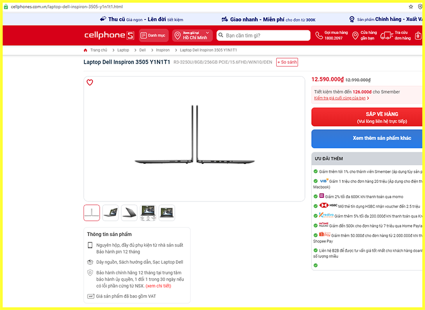Select the 'Inspiron' breadcrumb item
The width and height of the screenshot is (425, 310).
coord(162,50)
